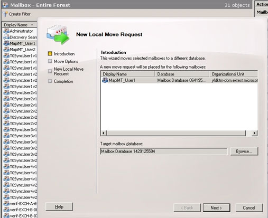Select the Completion step indicator
The image size is (268, 218).
pyautogui.click(x=50, y=81)
